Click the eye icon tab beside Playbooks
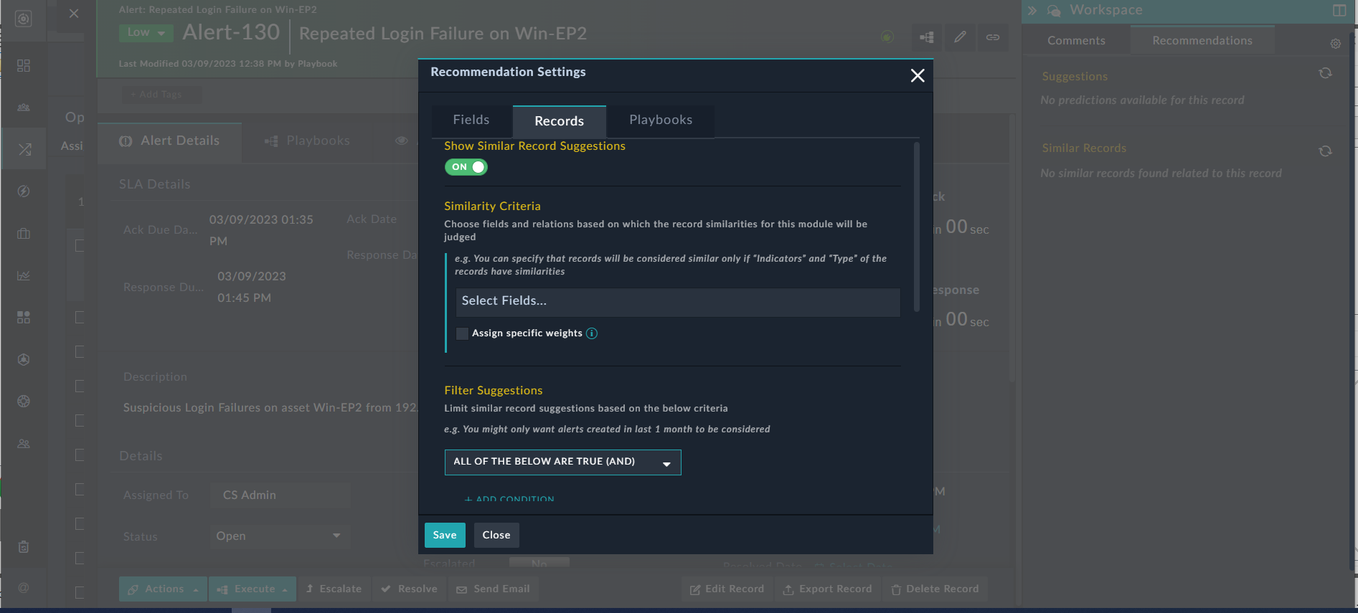The width and height of the screenshot is (1358, 613). coord(402,141)
